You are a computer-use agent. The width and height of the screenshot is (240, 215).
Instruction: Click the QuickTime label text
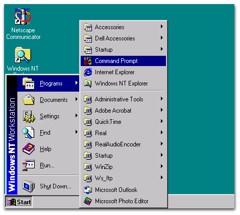tap(108, 122)
